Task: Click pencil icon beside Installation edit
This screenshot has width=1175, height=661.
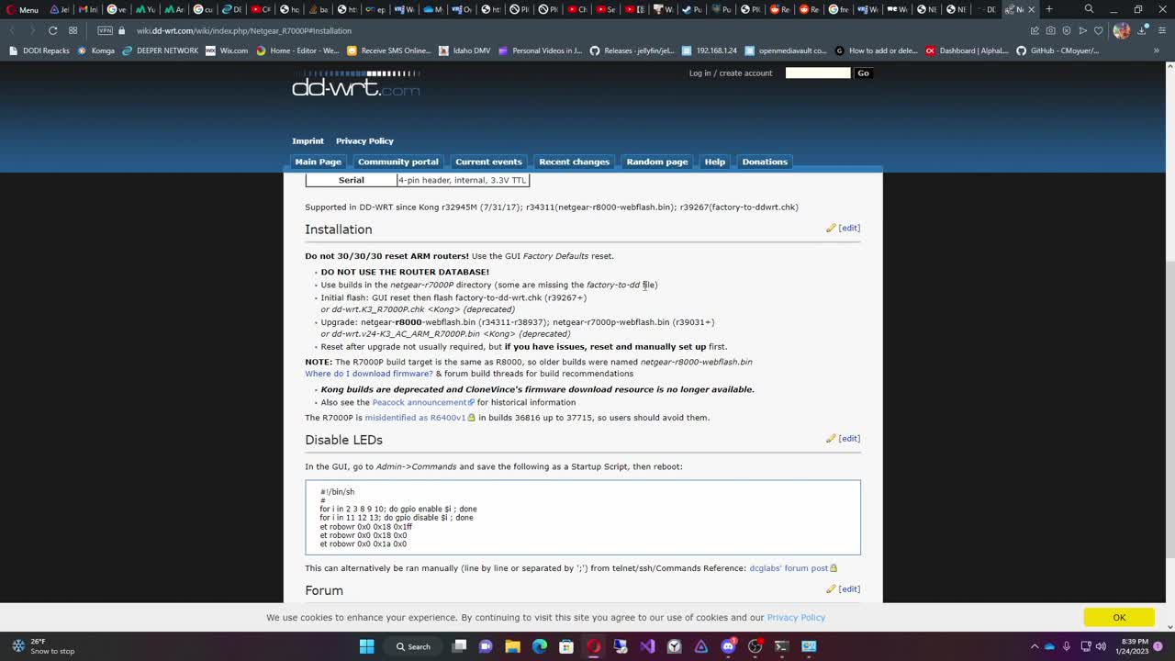Action: pos(831,228)
